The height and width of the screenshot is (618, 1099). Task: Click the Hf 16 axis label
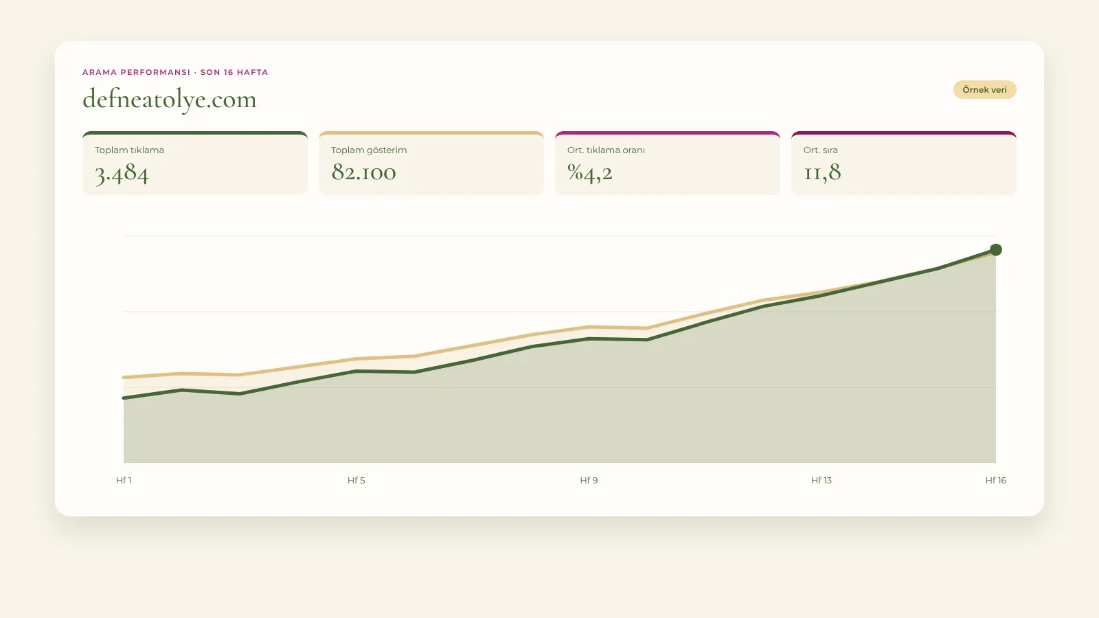[x=996, y=480]
